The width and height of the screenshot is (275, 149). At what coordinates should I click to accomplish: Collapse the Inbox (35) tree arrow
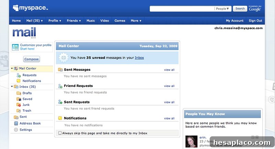click(12, 86)
